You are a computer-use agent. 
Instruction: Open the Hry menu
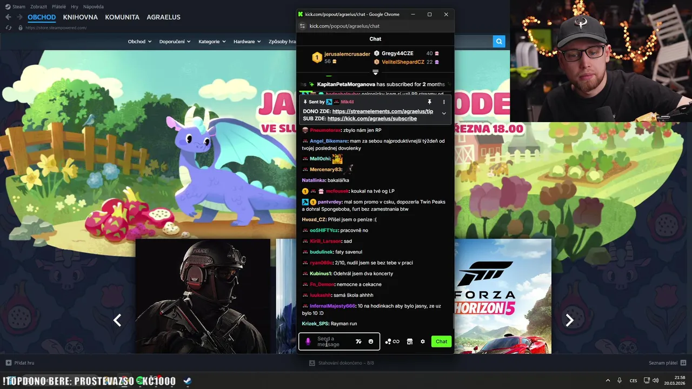(x=75, y=6)
